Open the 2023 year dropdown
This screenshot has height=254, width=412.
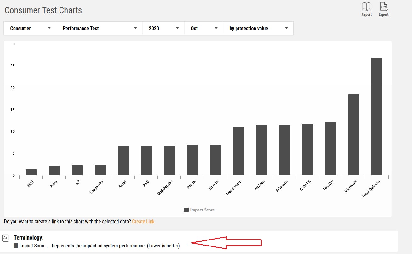point(164,28)
